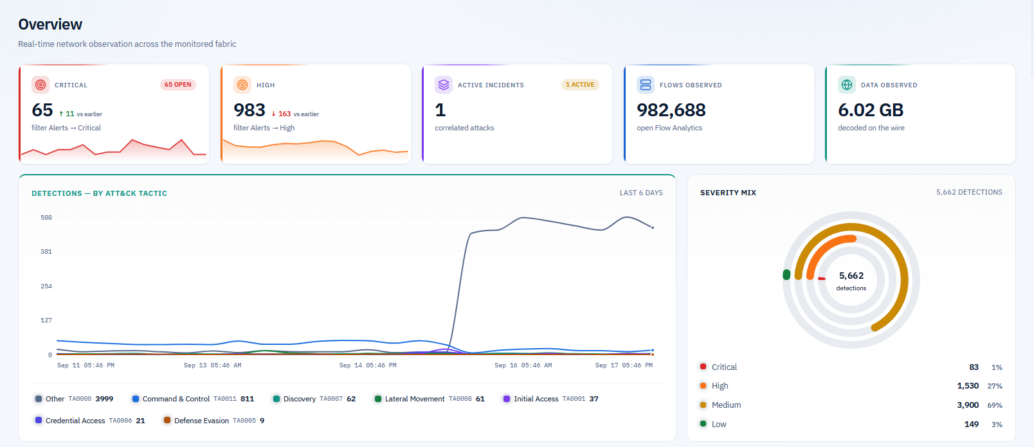Image resolution: width=1034 pixels, height=447 pixels.
Task: Click the Sep 11 05:46 PM axis label
Action: pos(86,365)
